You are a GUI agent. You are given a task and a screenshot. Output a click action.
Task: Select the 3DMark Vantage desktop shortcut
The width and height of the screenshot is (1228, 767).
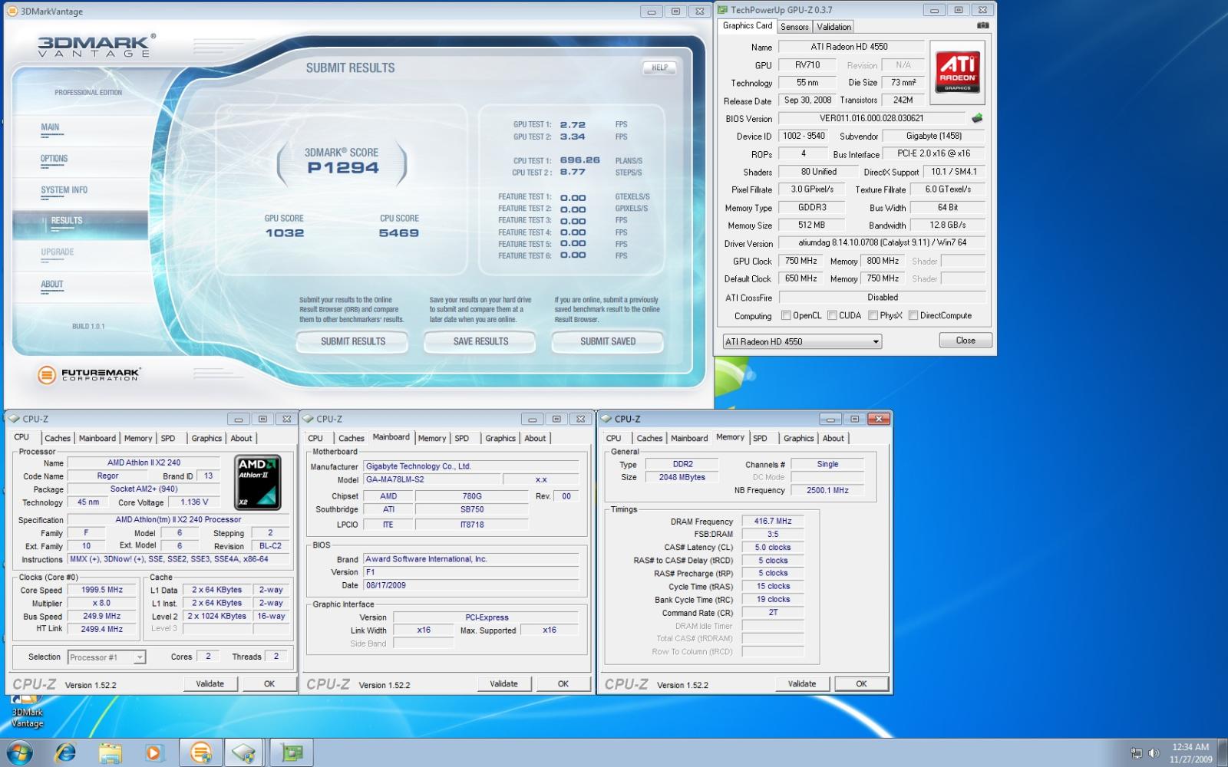pyautogui.click(x=27, y=711)
